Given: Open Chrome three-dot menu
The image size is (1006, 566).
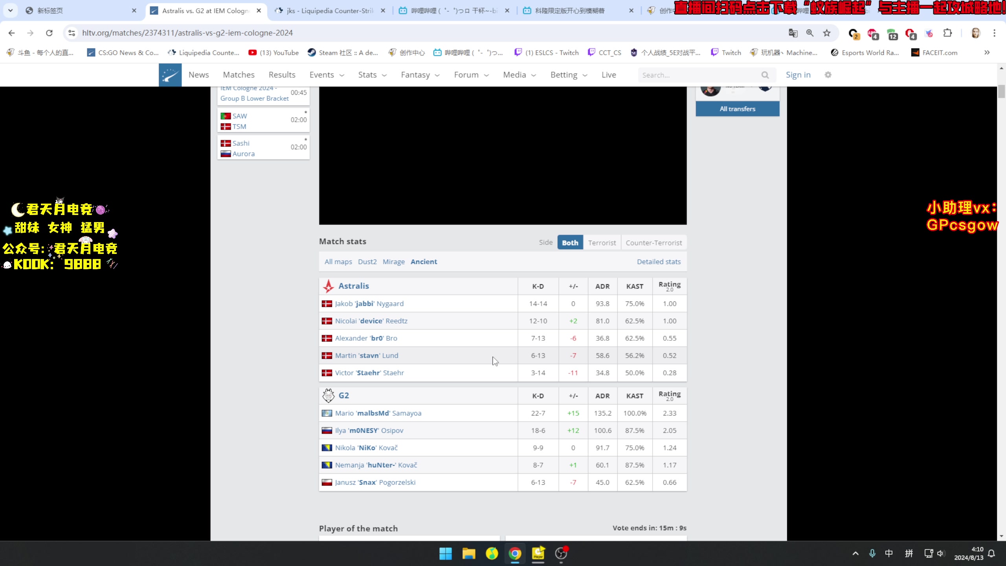Looking at the screenshot, I should [995, 33].
